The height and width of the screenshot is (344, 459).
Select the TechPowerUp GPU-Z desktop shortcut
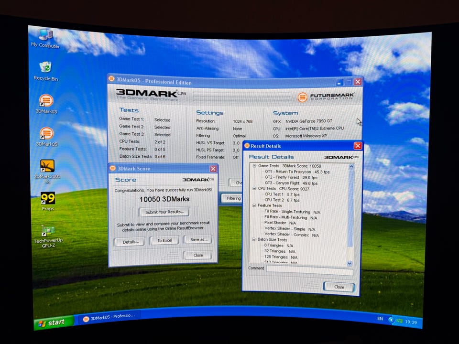pyautogui.click(x=48, y=236)
